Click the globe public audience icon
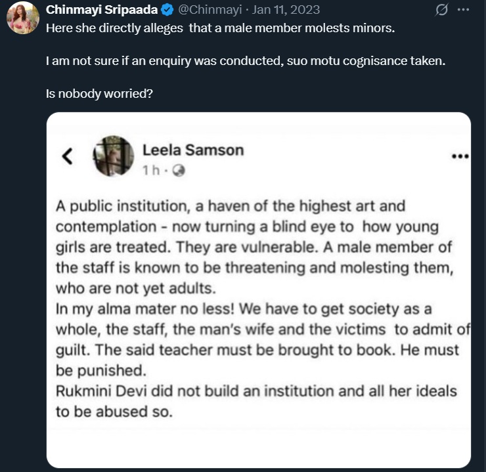The image size is (486, 472). click(x=179, y=170)
